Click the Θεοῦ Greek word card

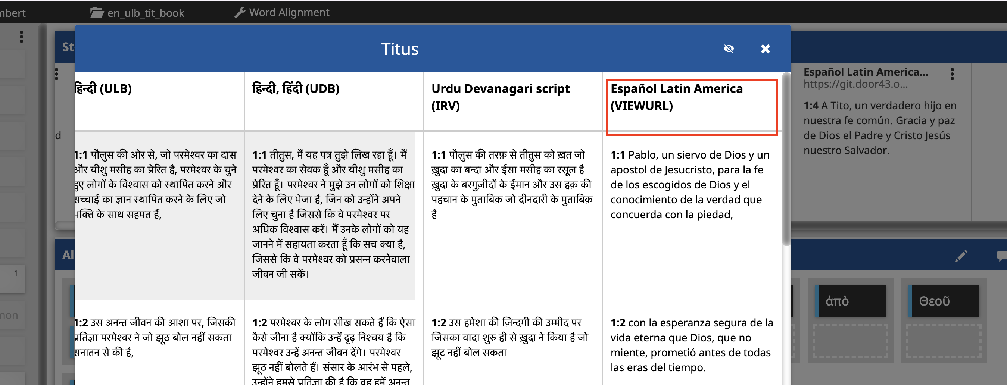(x=944, y=301)
